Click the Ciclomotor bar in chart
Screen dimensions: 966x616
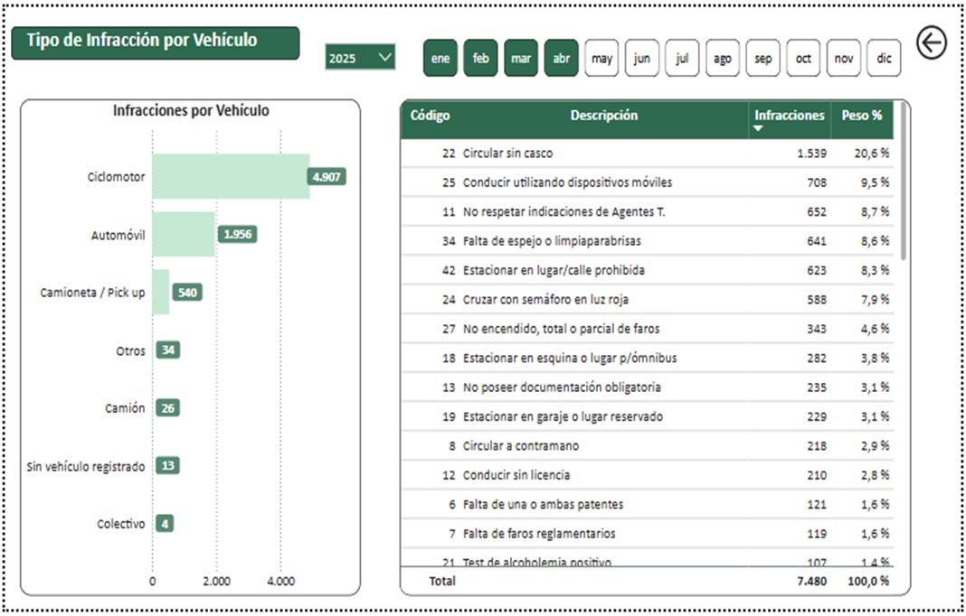point(230,177)
